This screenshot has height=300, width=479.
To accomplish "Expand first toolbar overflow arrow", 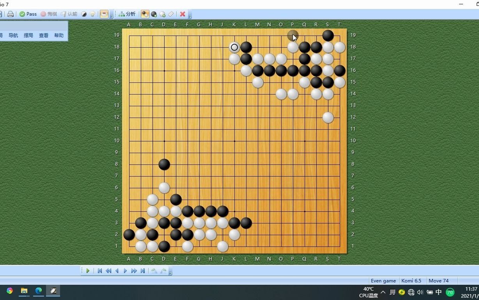I will point(112,16).
